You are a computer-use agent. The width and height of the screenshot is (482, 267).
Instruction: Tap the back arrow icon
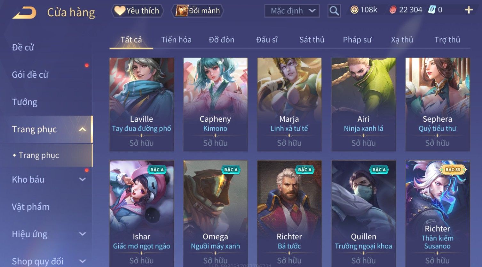pyautogui.click(x=24, y=13)
